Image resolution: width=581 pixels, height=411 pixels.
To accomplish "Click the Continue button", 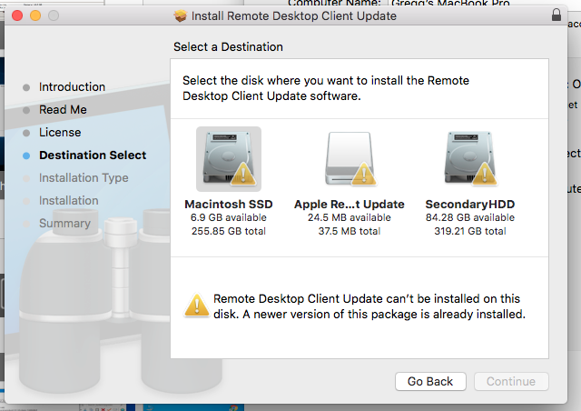I will pos(511,381).
